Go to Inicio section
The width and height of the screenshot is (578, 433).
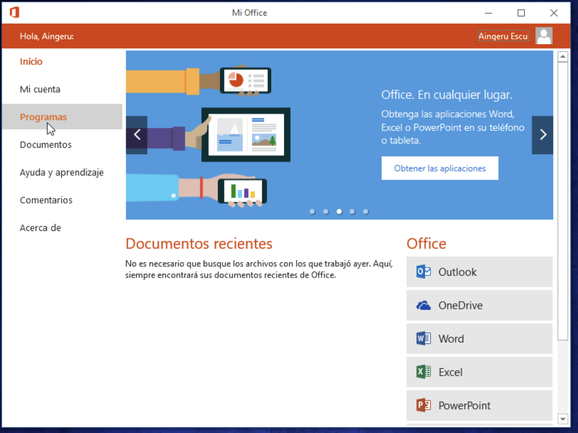tap(31, 62)
